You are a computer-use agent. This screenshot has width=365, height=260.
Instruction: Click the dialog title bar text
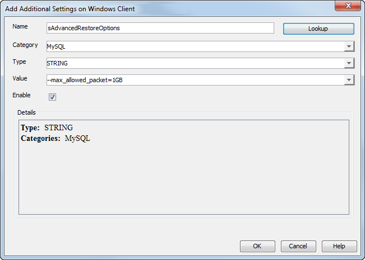[70, 8]
